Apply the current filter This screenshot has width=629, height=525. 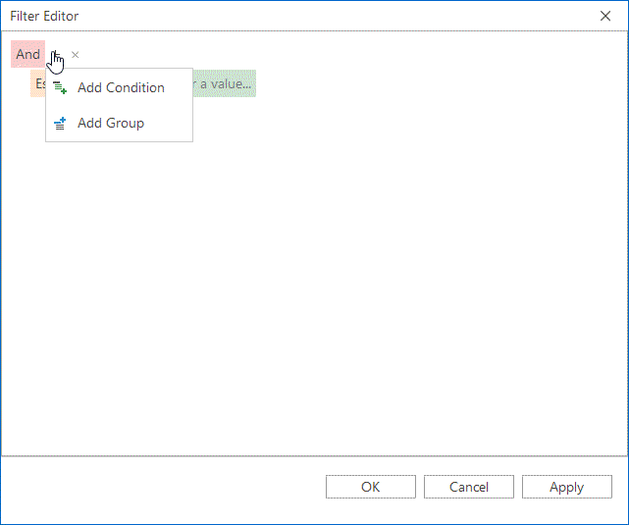point(567,487)
